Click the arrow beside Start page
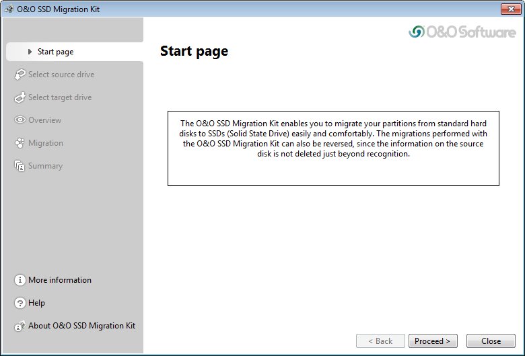This screenshot has width=525, height=356. coord(30,52)
